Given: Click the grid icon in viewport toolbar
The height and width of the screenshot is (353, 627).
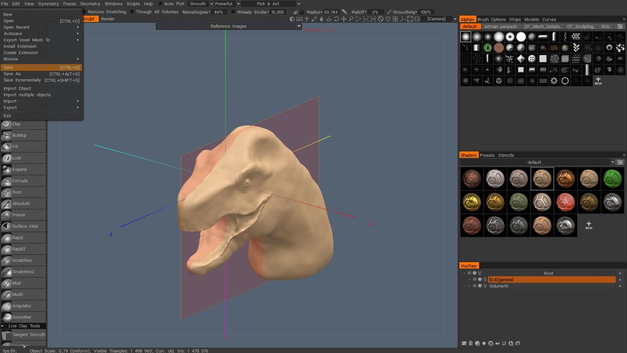Looking at the screenshot, I should (x=395, y=19).
